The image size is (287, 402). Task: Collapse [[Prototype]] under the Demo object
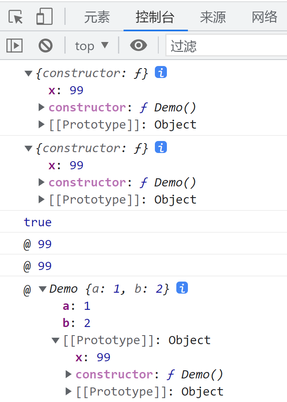click(x=56, y=340)
